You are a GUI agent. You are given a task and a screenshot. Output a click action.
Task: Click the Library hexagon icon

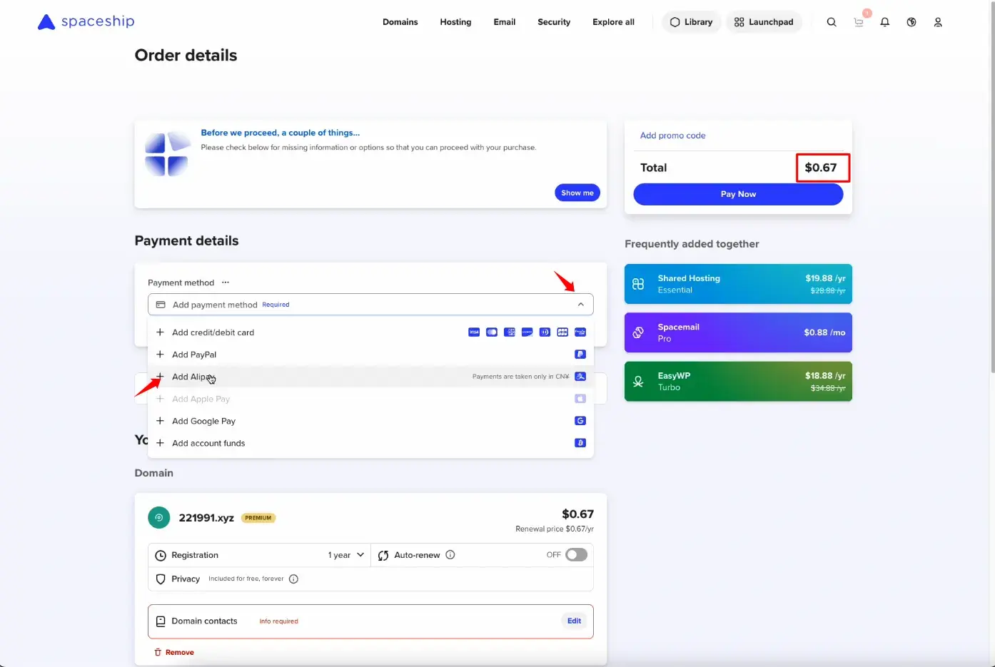[675, 22]
